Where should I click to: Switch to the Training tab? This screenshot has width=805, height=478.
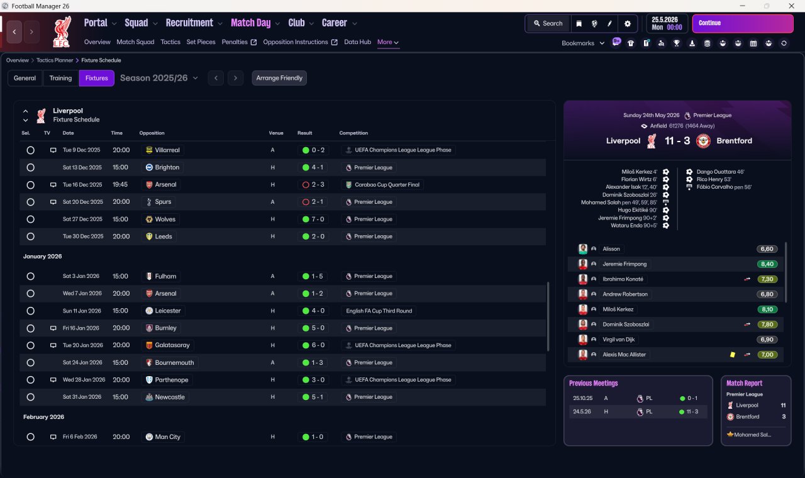(60, 78)
